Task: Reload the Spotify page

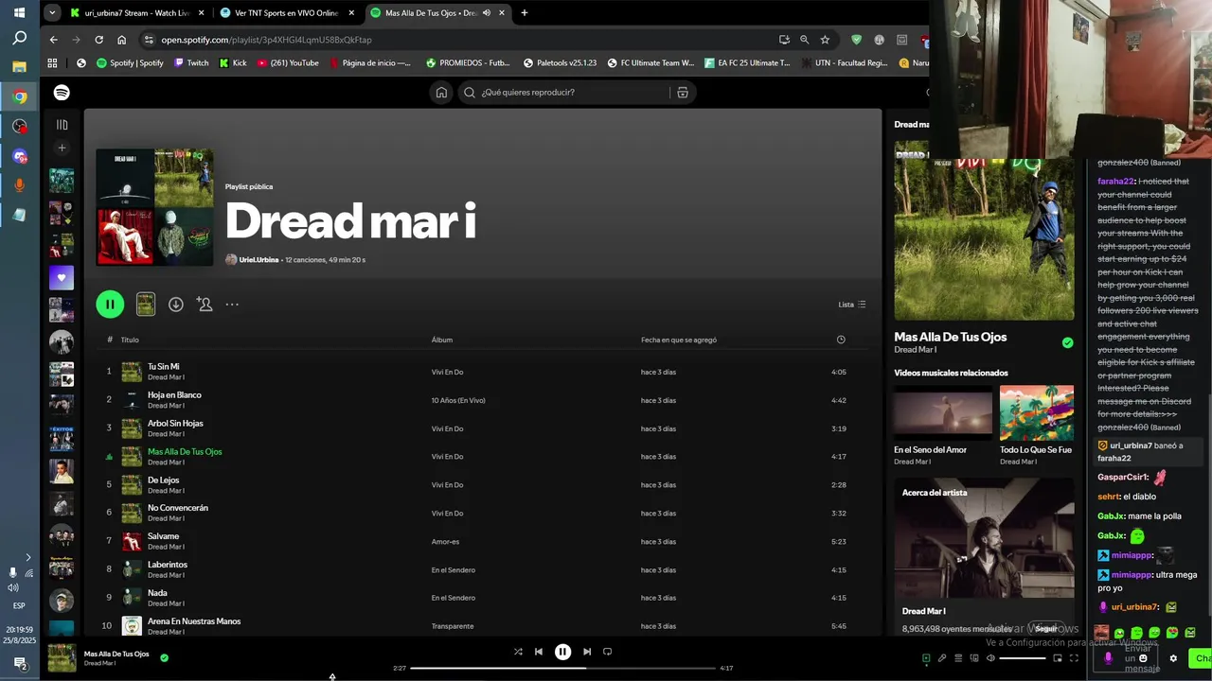Action: tap(98, 40)
